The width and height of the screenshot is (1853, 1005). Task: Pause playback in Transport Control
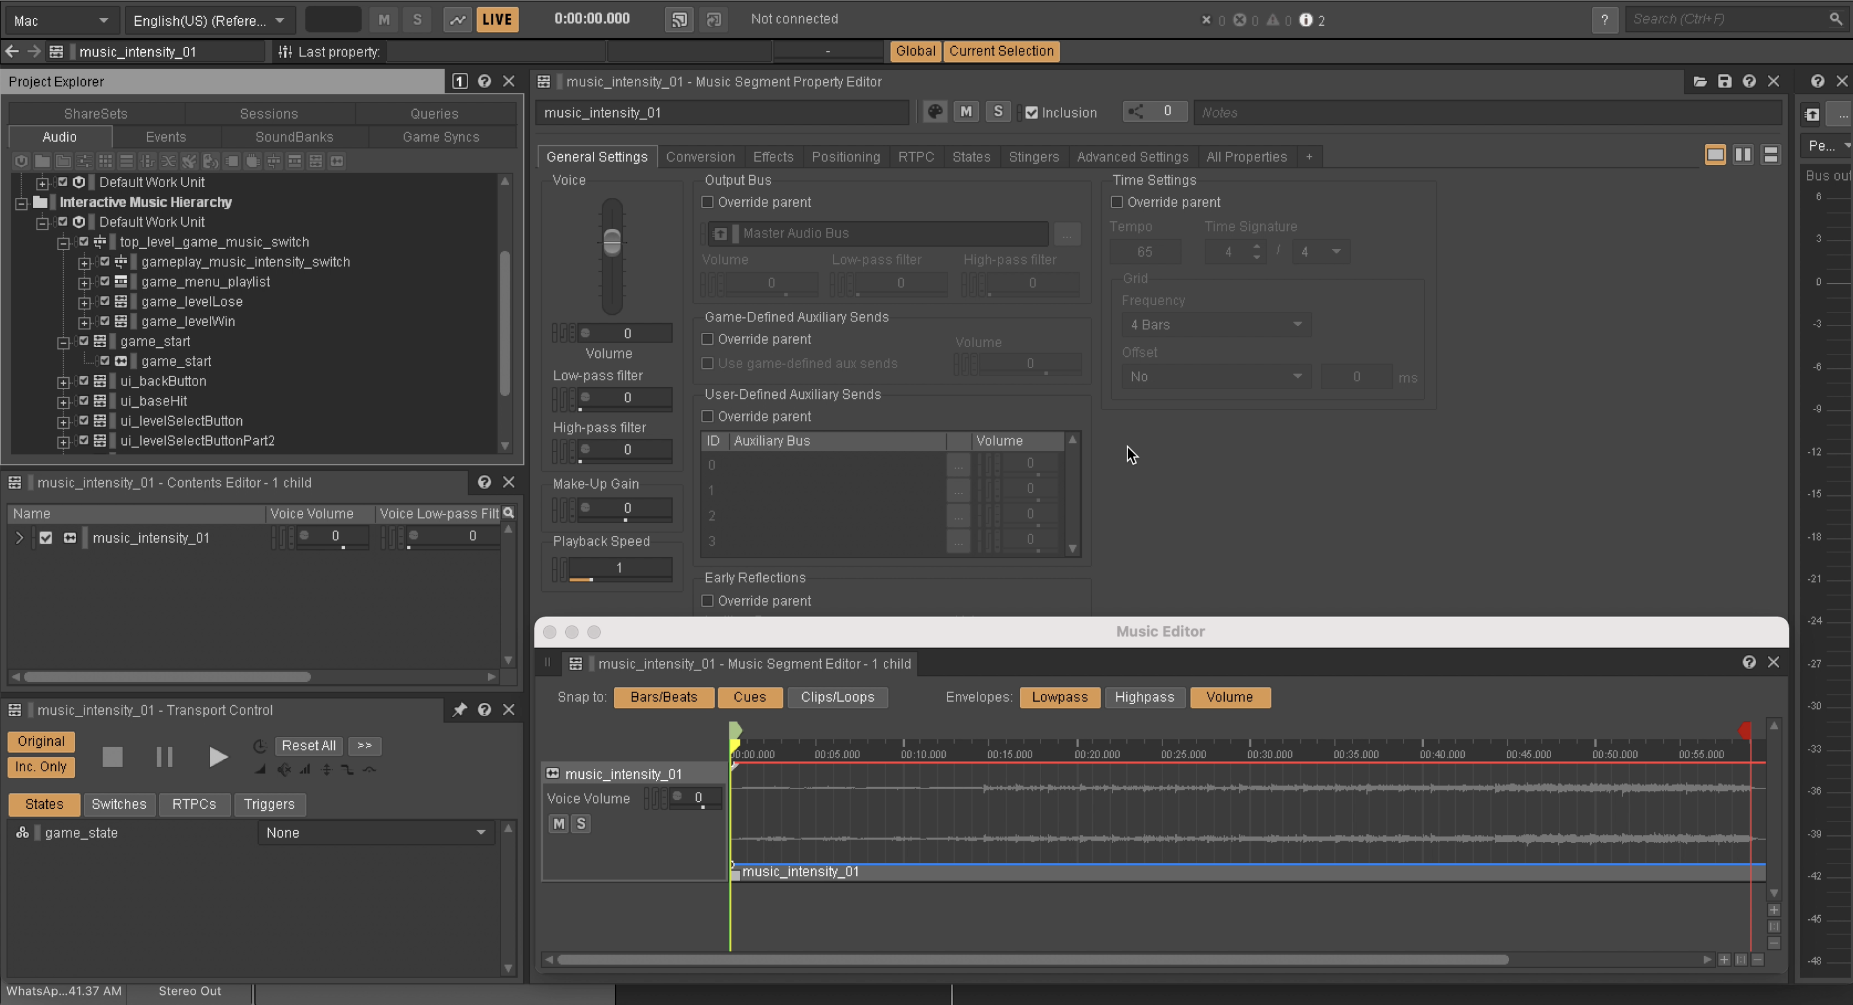point(164,756)
